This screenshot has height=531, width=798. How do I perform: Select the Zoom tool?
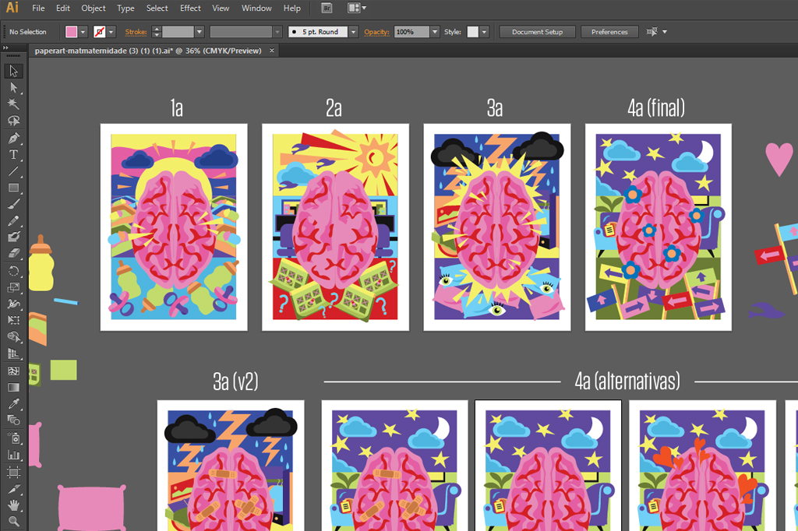(x=14, y=522)
